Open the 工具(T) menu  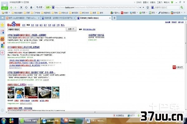pyautogui.click(x=160, y=2)
